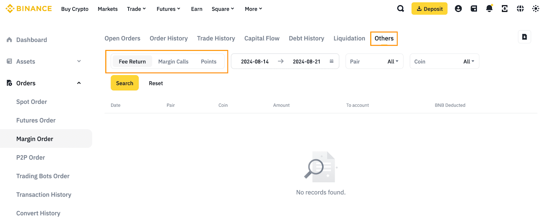The width and height of the screenshot is (547, 224).
Task: Open Buy Crypto in the top nav
Action: 75,9
